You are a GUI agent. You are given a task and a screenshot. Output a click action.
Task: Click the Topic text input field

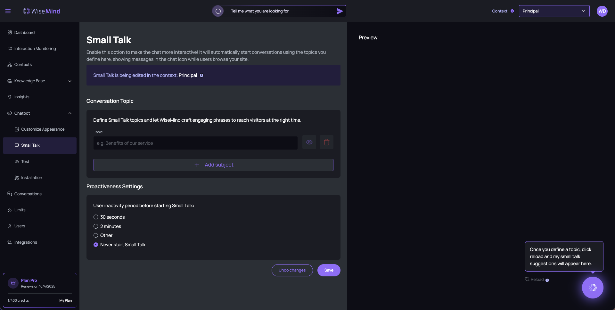click(x=195, y=143)
